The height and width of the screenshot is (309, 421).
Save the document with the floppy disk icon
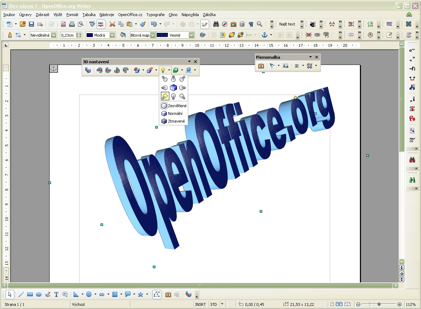coord(31,24)
